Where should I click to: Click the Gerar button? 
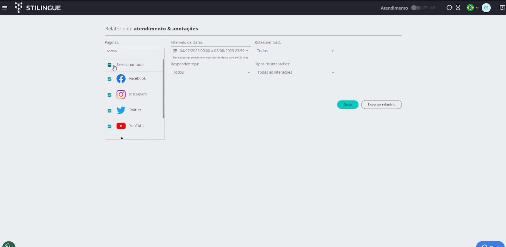348,105
